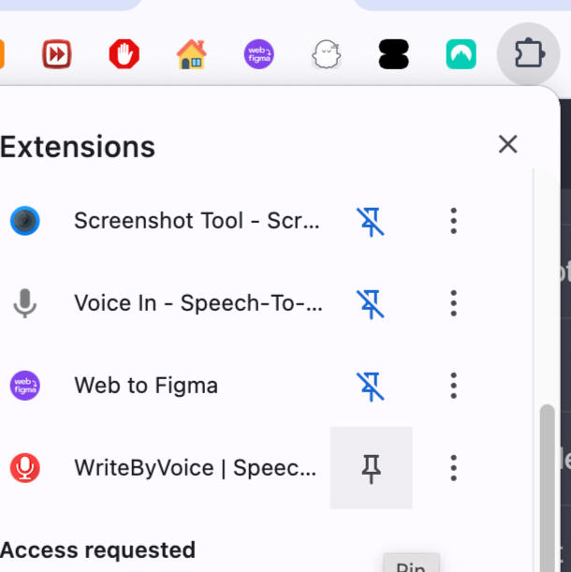Open the three-dot menu for Voice In

point(453,303)
